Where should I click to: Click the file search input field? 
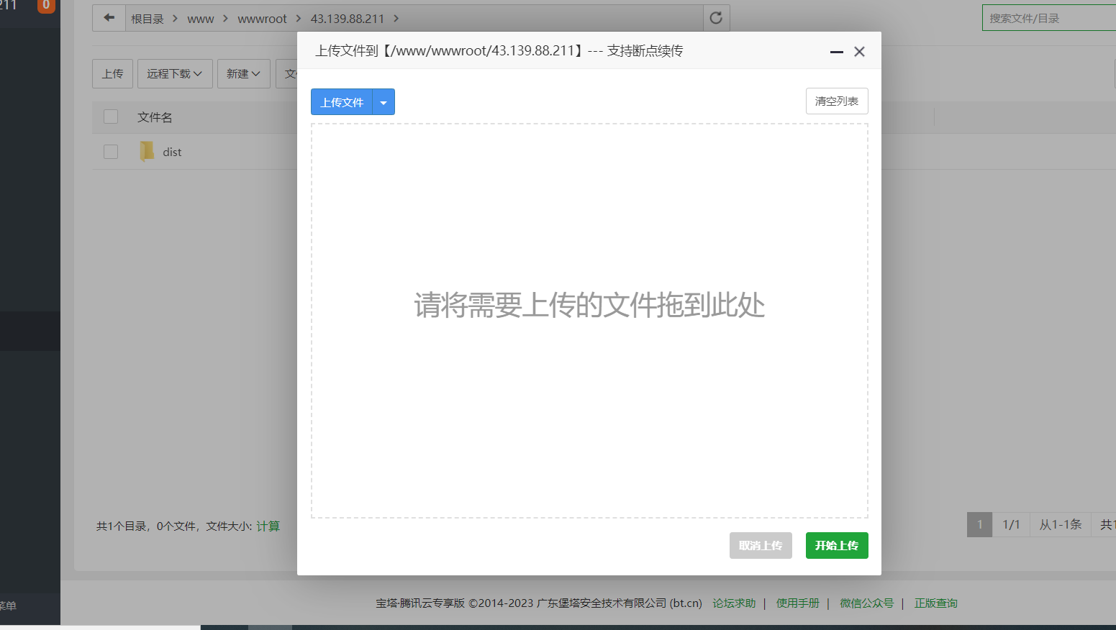click(x=1048, y=18)
